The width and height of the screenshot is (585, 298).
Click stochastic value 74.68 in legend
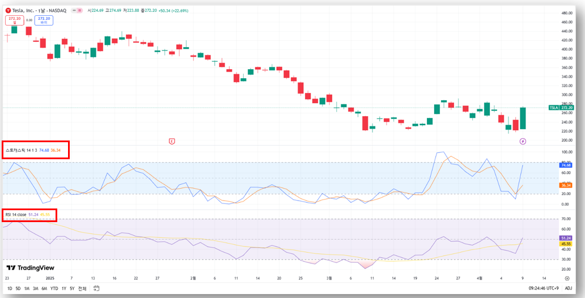pos(44,150)
